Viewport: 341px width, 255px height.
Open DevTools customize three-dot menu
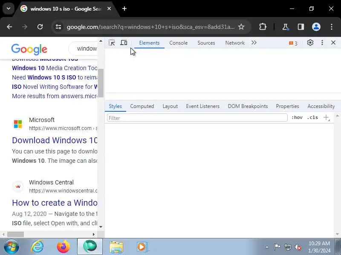322,43
